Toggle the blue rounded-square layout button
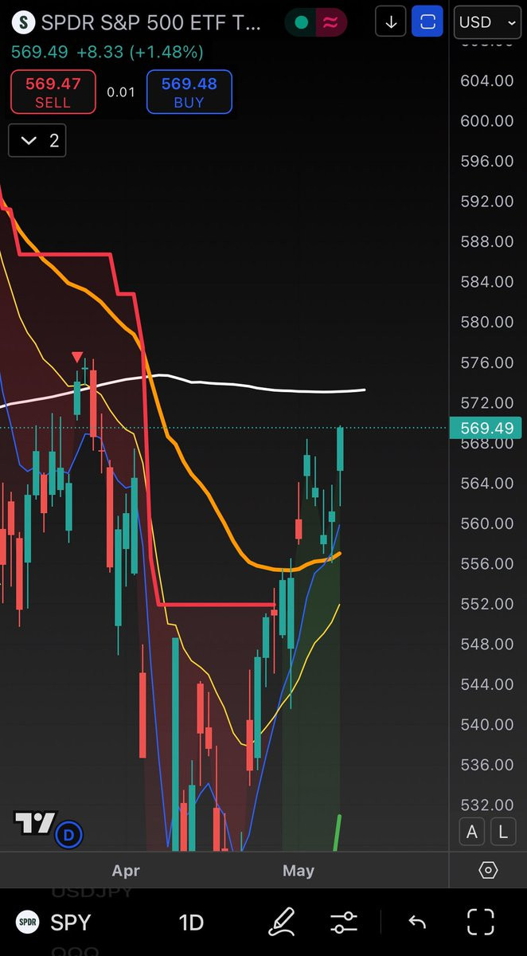 pos(427,22)
